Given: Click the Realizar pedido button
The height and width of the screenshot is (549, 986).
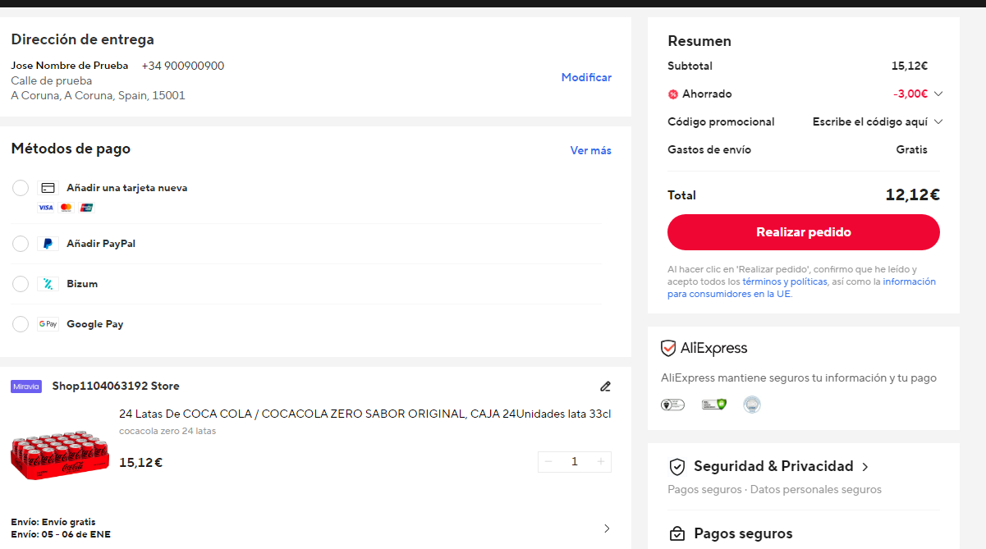Looking at the screenshot, I should point(803,232).
